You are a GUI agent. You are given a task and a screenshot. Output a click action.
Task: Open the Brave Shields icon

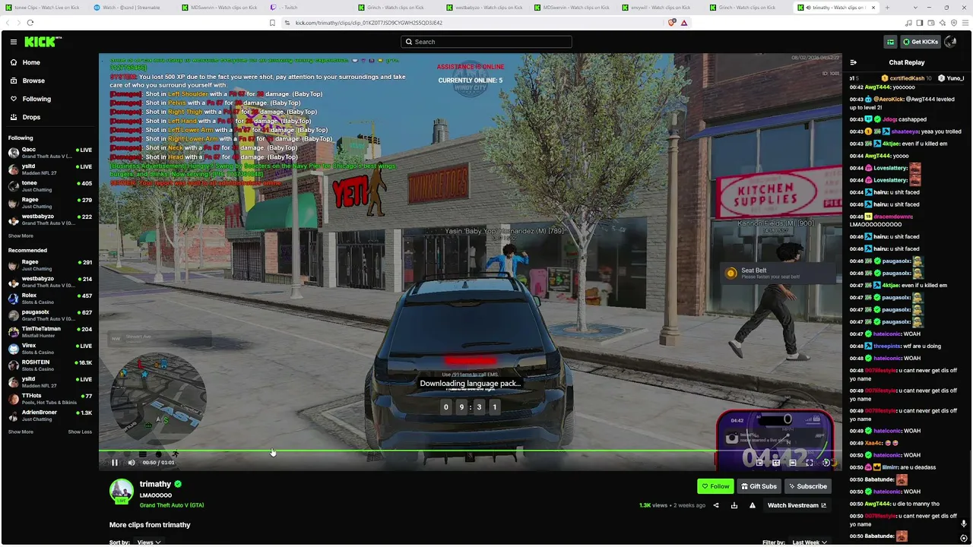pos(671,23)
